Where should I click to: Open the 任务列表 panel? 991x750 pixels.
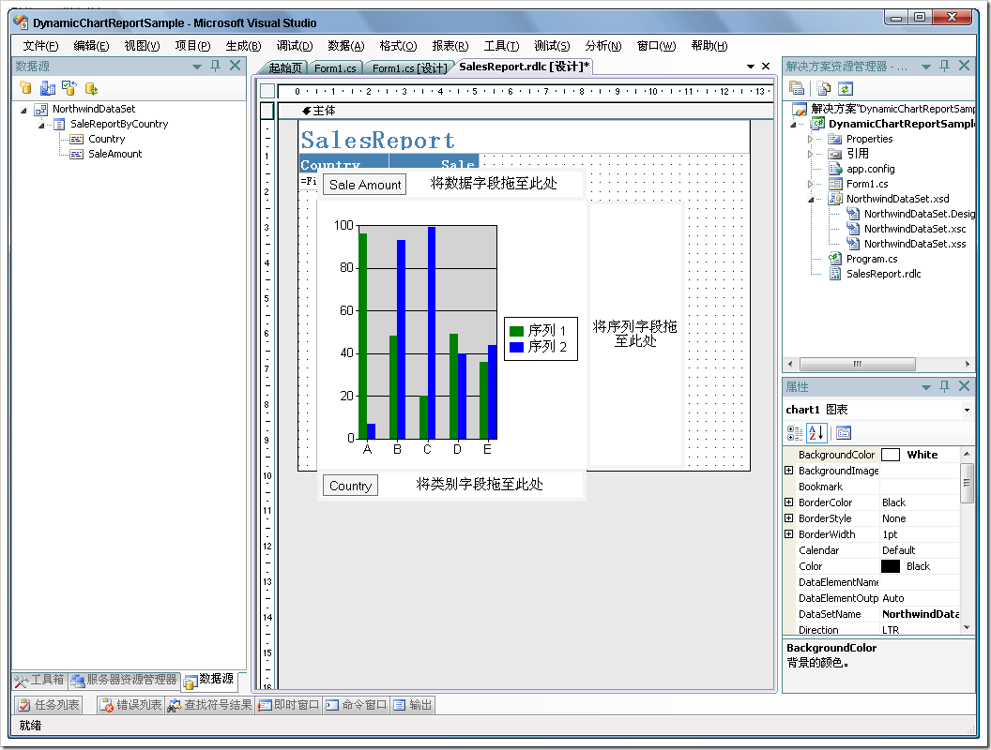click(x=50, y=705)
